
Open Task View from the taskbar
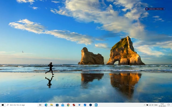click(40, 105)
